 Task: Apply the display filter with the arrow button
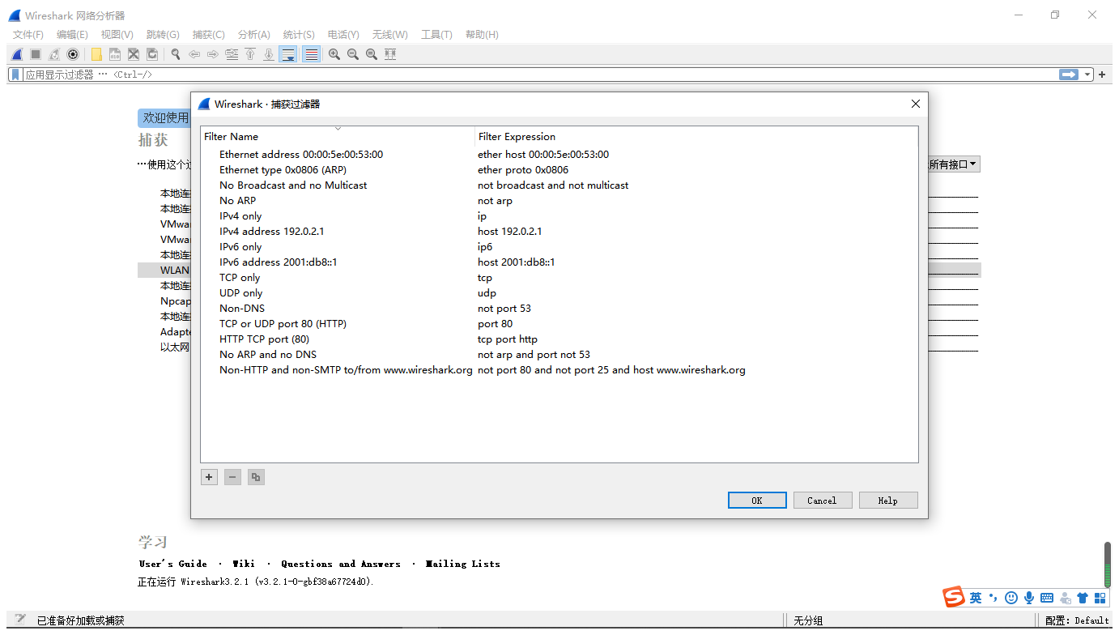[x=1069, y=75]
